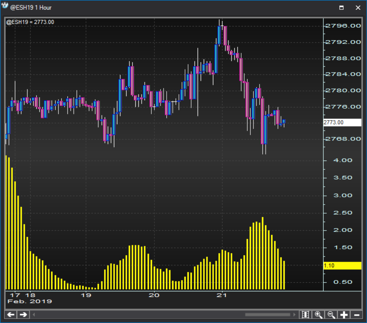Click the date label 17 on time axis
This screenshot has width=367, height=323.
pos(15,295)
